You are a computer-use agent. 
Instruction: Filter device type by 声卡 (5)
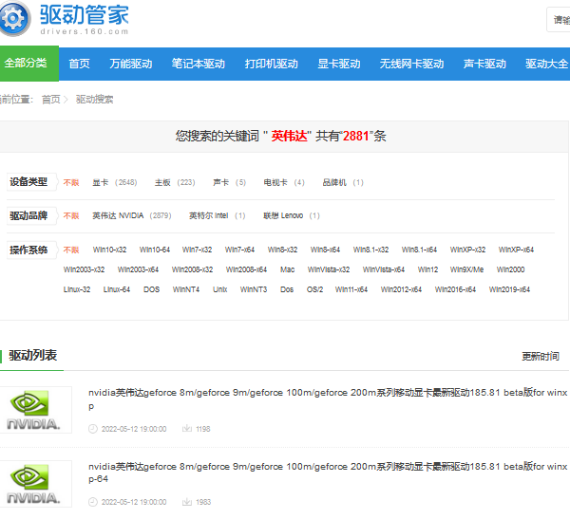(229, 182)
